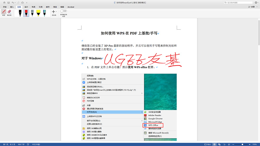Click the zoom out minus button
This screenshot has width=260, height=146.
[233, 144]
